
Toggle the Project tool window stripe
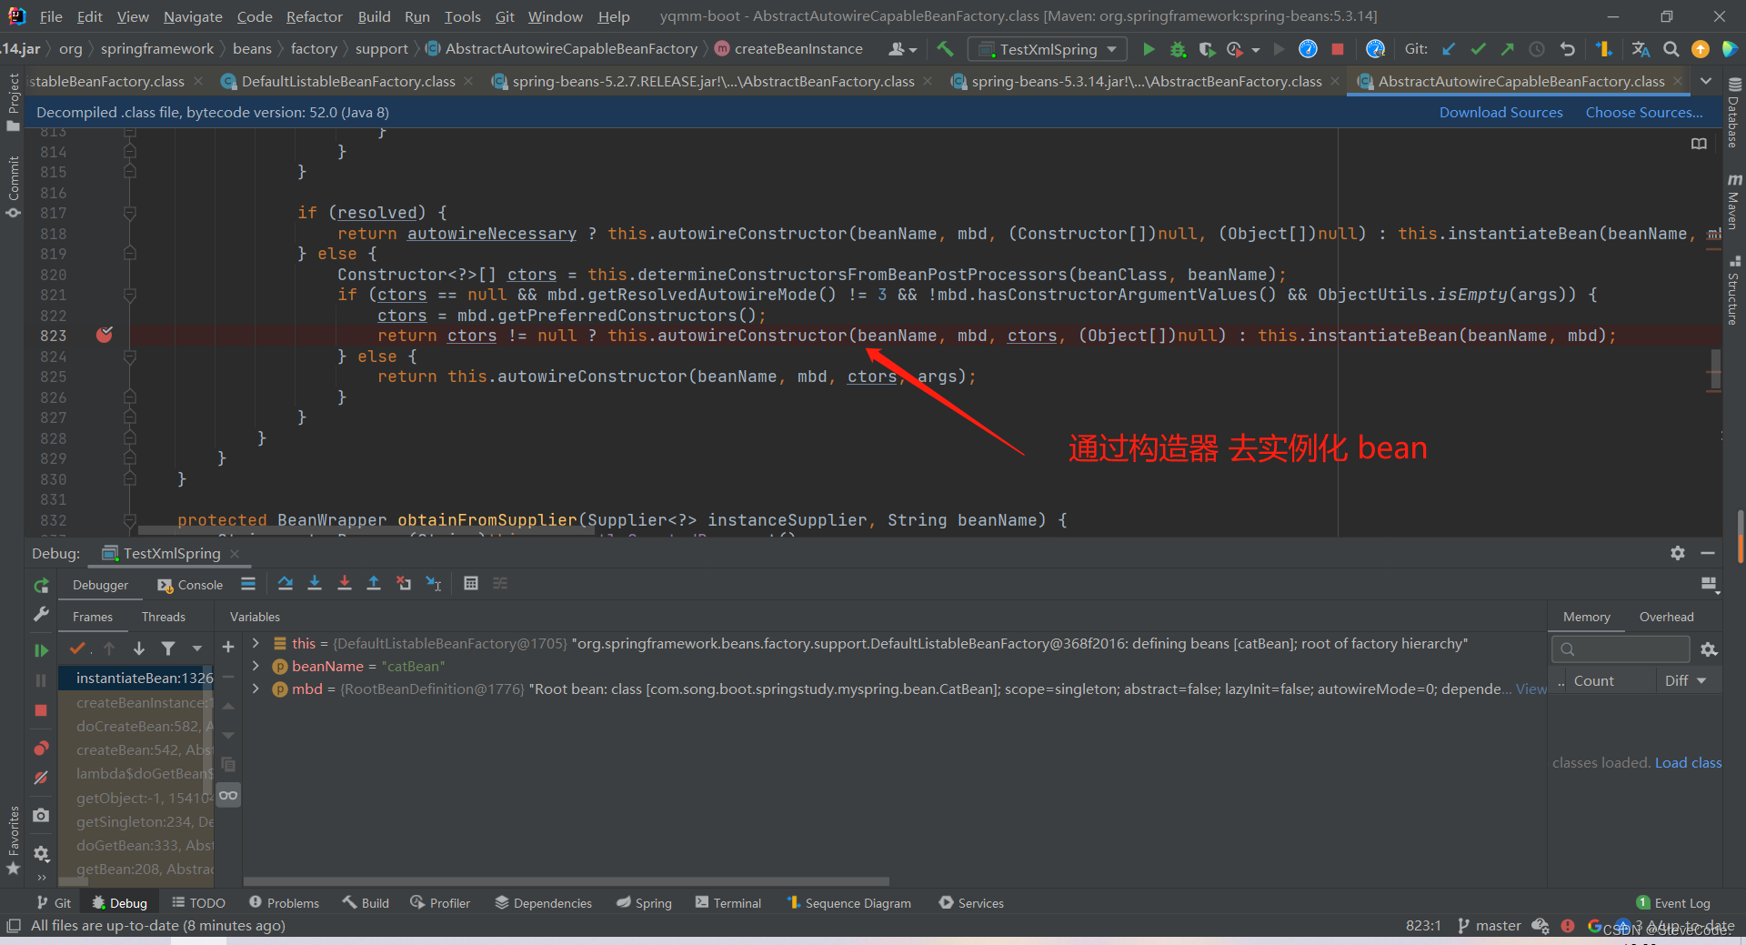click(13, 102)
